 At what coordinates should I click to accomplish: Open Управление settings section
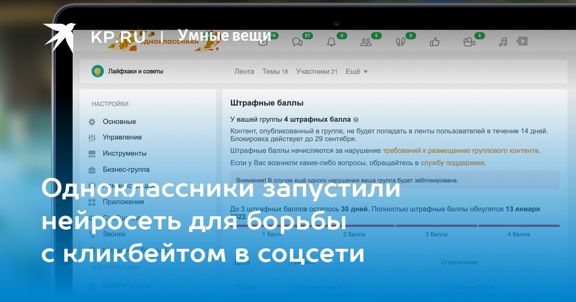click(122, 138)
